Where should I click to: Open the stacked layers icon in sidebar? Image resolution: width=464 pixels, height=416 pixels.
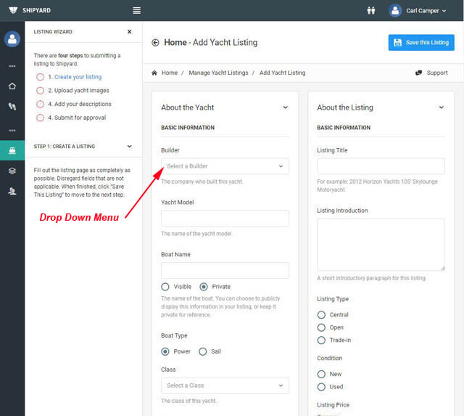[12, 171]
